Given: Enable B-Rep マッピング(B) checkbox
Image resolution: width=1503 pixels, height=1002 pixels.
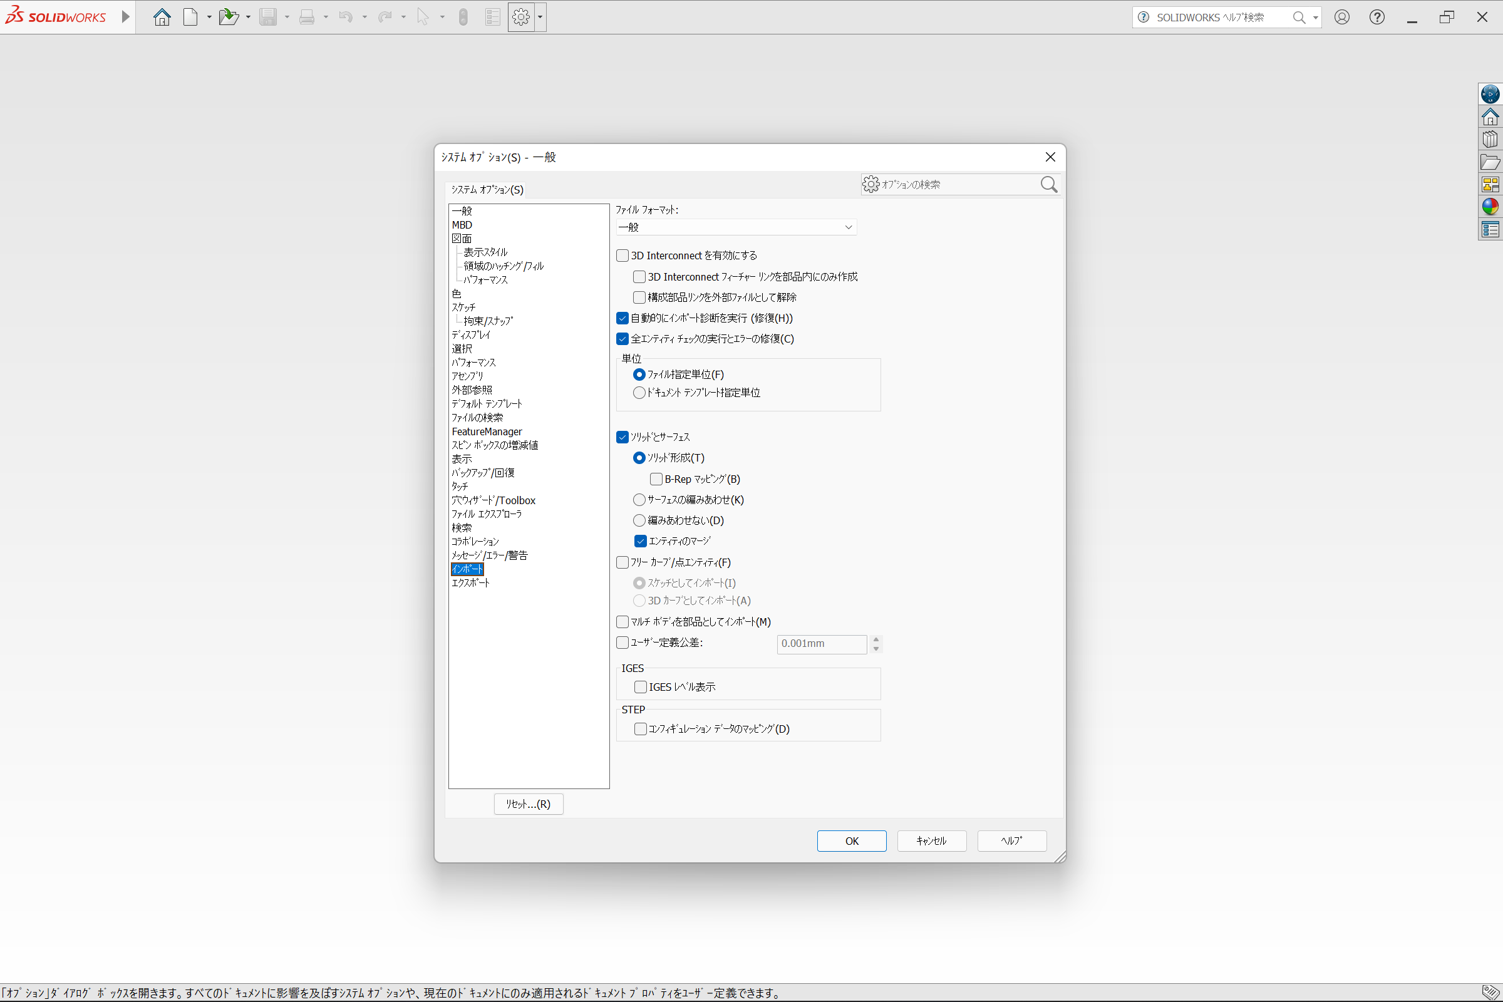Looking at the screenshot, I should click(x=656, y=479).
